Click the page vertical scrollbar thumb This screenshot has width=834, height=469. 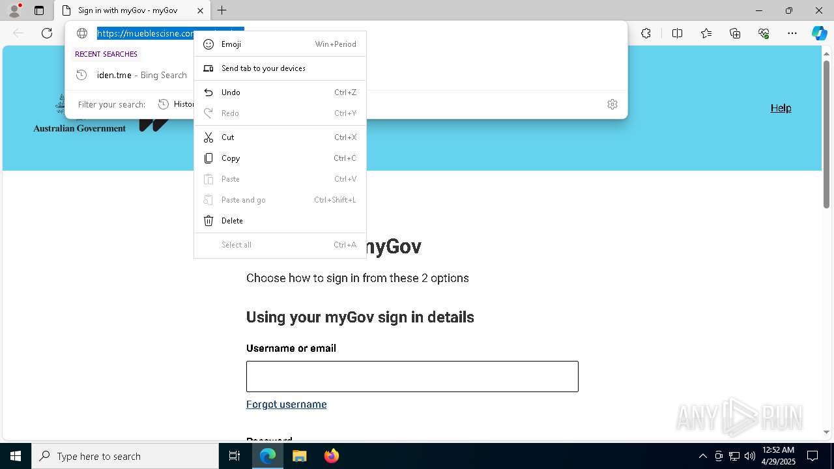click(x=826, y=134)
